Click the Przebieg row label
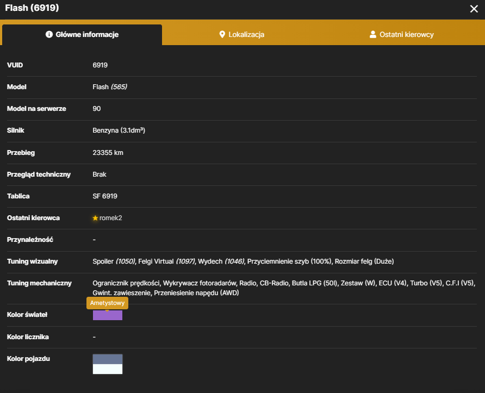The height and width of the screenshot is (393, 485). (21, 153)
